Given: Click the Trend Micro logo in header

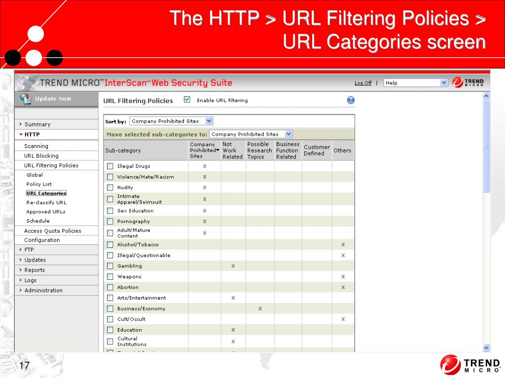Looking at the screenshot, I should tap(468, 82).
